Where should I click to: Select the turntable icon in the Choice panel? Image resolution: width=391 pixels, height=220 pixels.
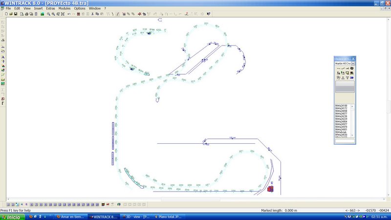click(x=351, y=68)
